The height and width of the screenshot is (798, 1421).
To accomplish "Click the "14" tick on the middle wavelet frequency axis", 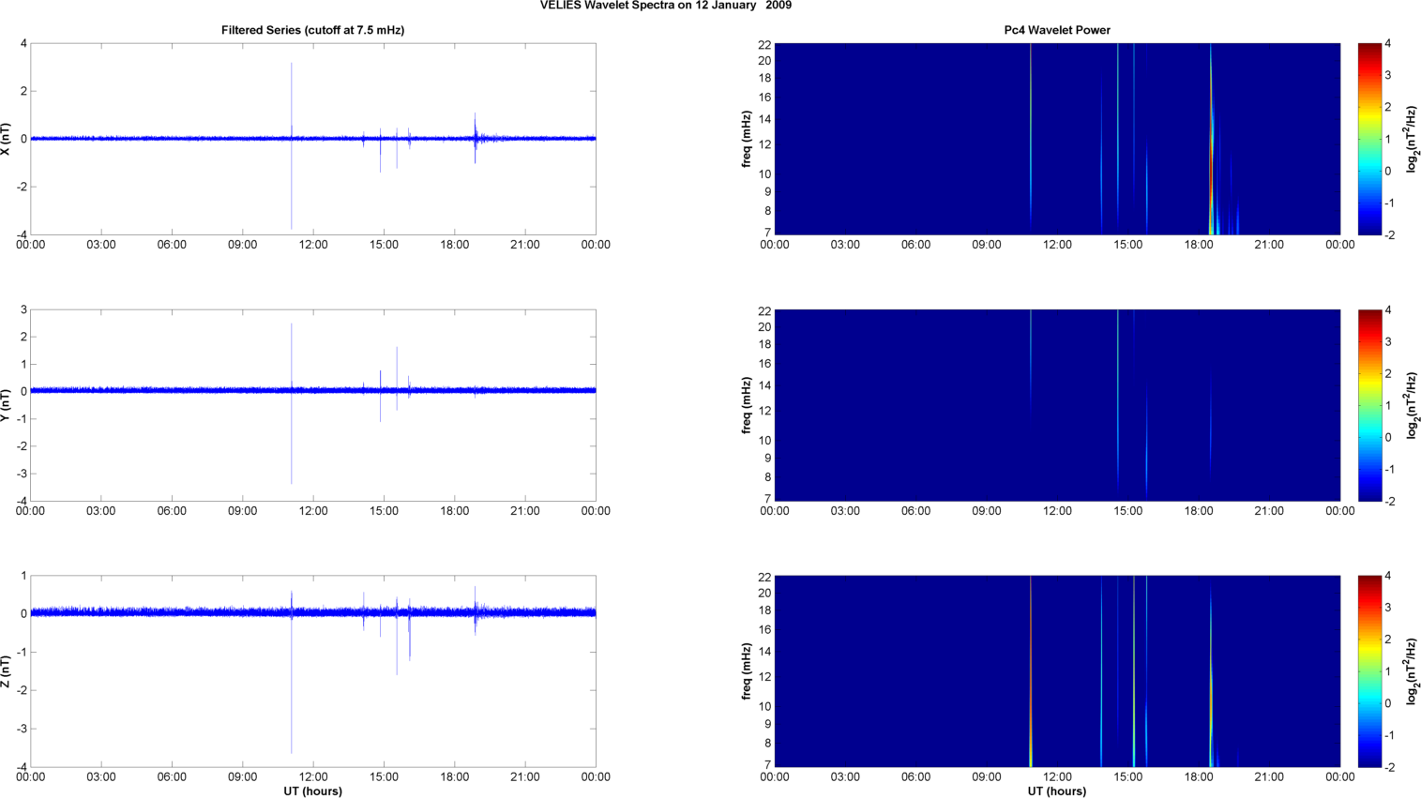I will [x=764, y=385].
